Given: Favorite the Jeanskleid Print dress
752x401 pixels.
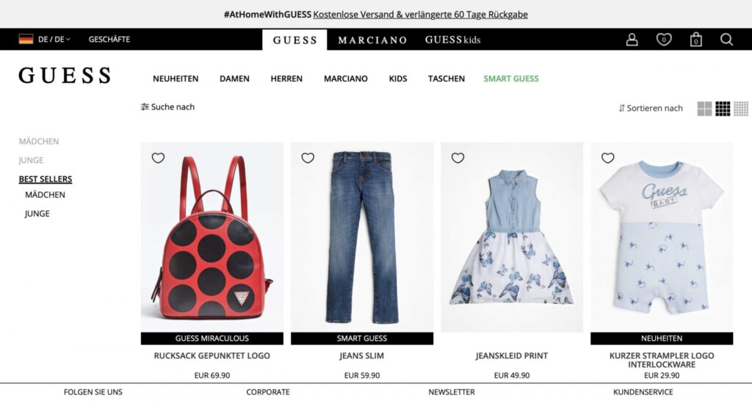Looking at the screenshot, I should [x=458, y=158].
